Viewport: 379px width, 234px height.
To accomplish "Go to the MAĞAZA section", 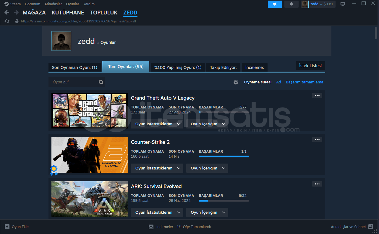I will point(34,13).
